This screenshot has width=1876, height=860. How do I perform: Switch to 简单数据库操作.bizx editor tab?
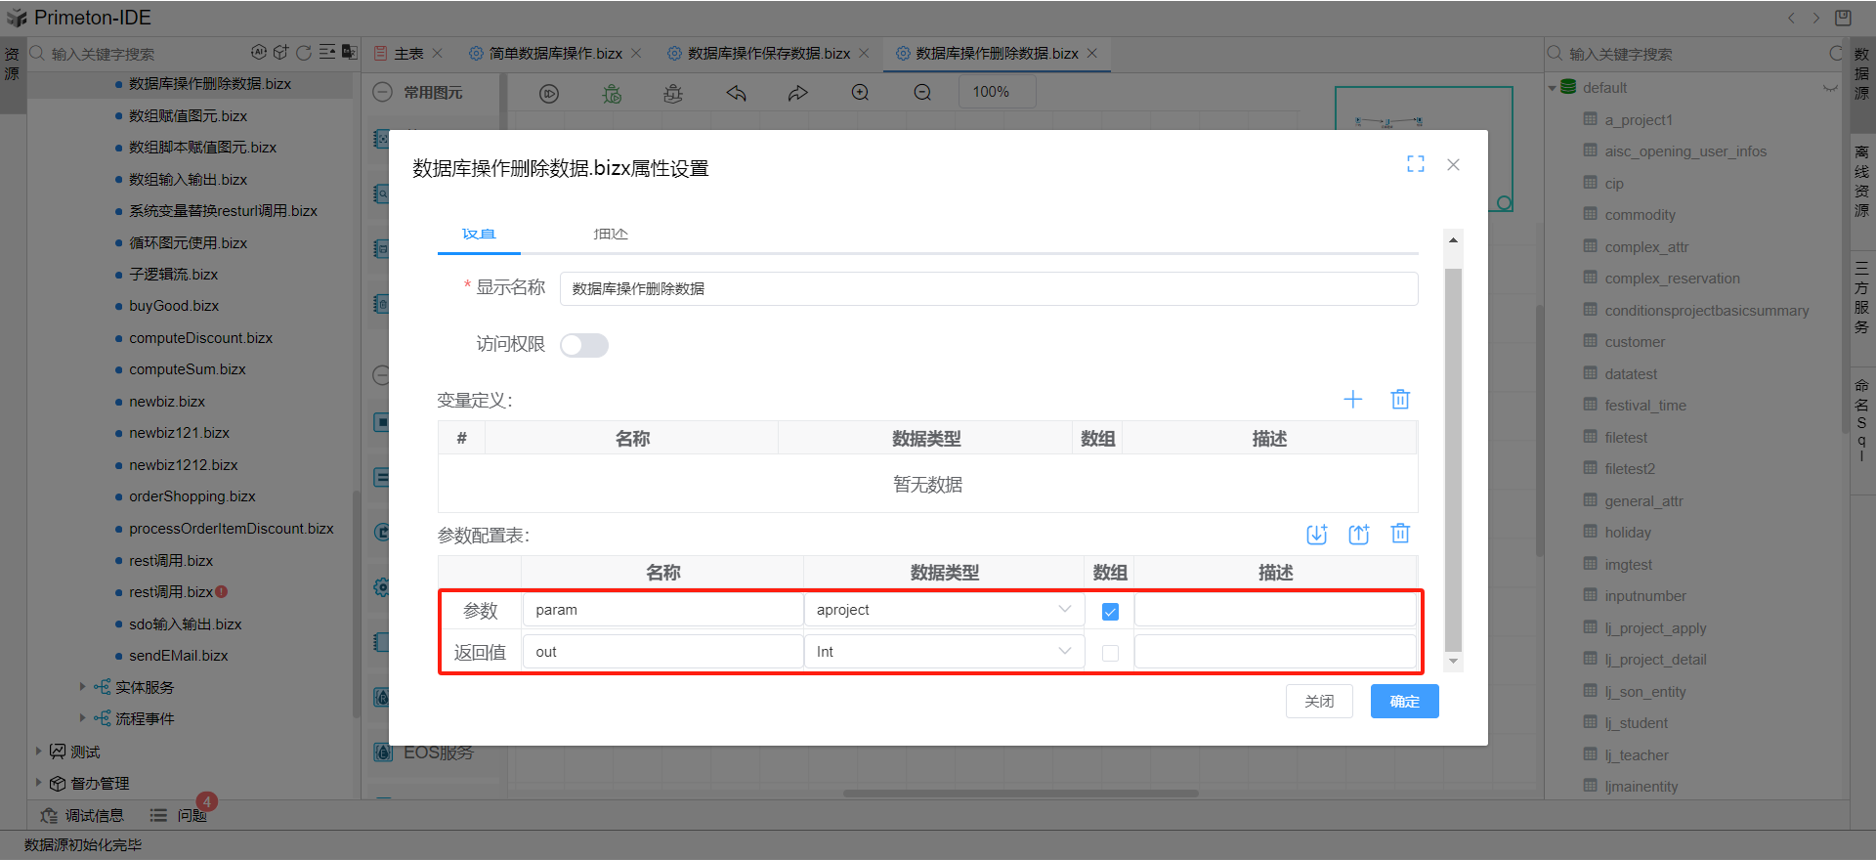(x=554, y=54)
